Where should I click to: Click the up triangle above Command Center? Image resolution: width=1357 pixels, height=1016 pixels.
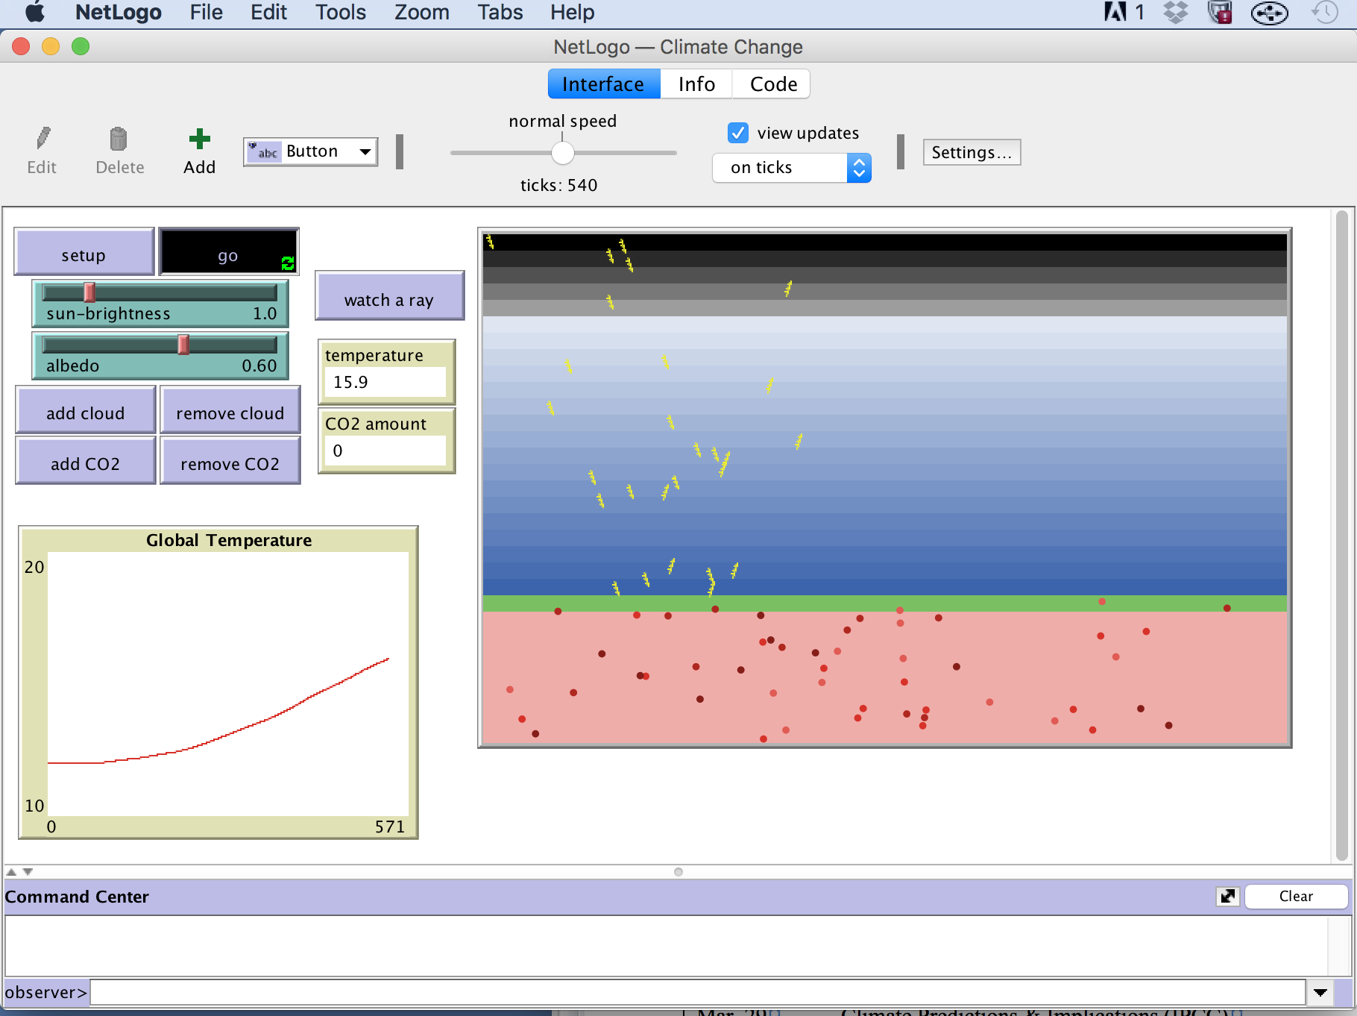point(11,871)
